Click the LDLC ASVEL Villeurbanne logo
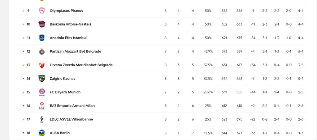317x140 pixels. click(42, 119)
